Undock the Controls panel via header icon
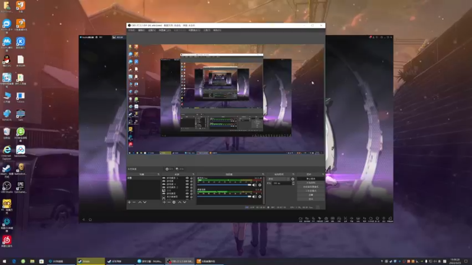 [x=323, y=174]
